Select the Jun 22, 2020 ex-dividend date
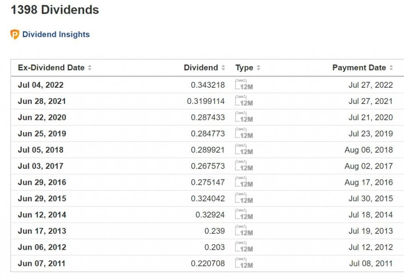 (42, 117)
